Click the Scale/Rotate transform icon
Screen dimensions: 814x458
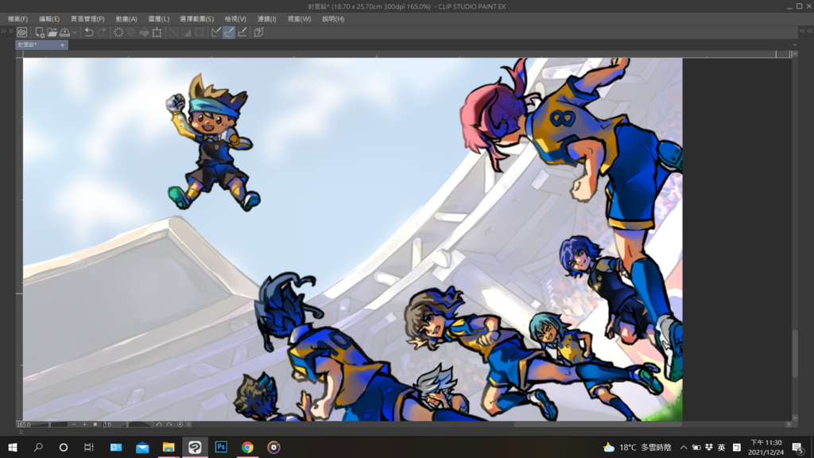pyautogui.click(x=157, y=32)
